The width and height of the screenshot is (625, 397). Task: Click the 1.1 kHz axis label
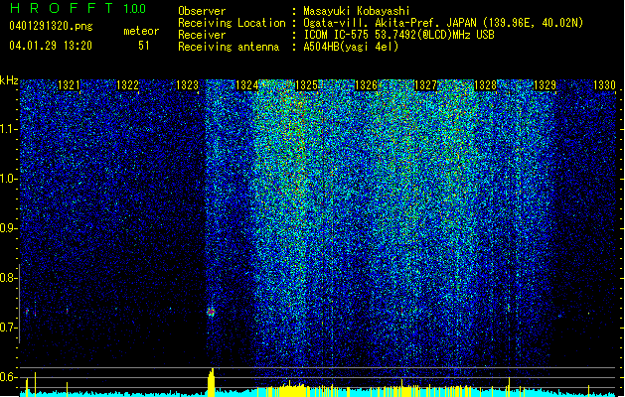[9, 129]
